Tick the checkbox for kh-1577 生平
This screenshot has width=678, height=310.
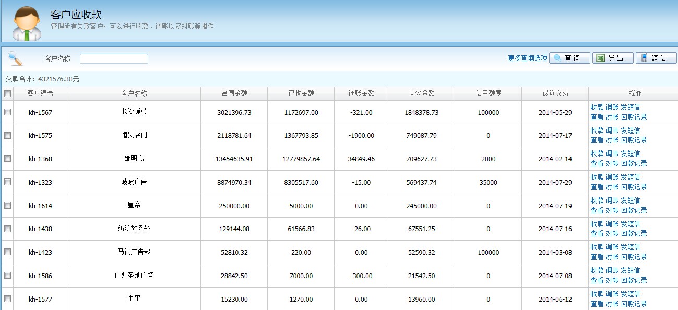coord(7,299)
